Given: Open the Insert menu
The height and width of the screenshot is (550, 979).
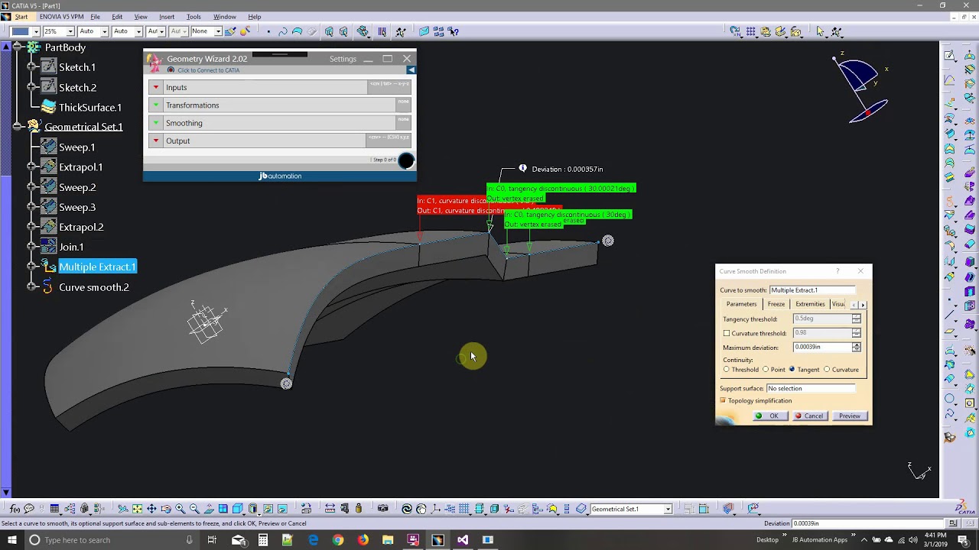Looking at the screenshot, I should coord(167,17).
